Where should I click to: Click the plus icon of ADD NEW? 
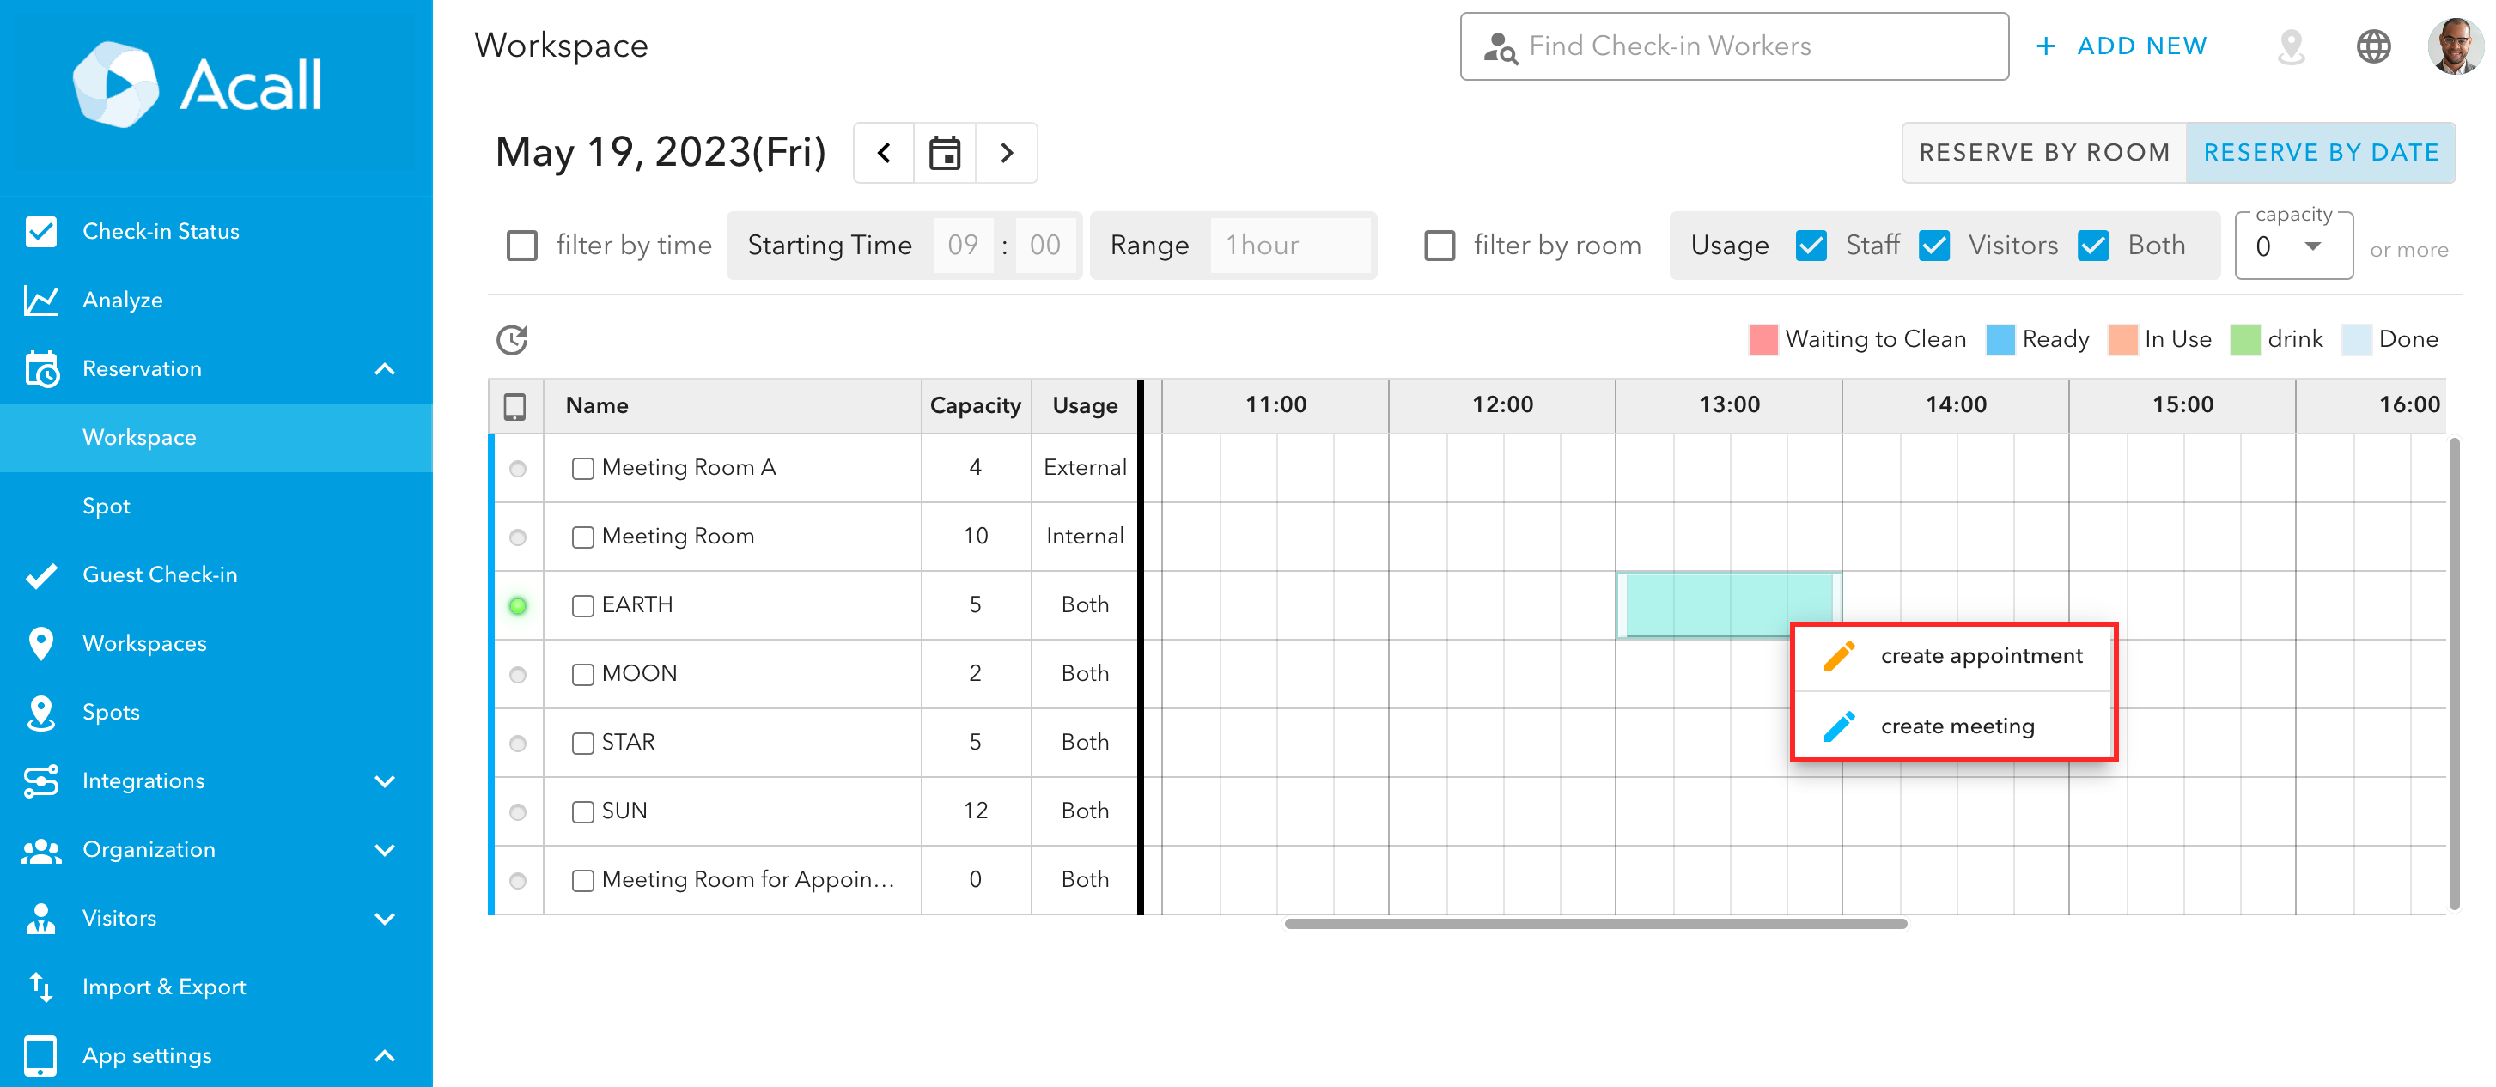[2045, 46]
